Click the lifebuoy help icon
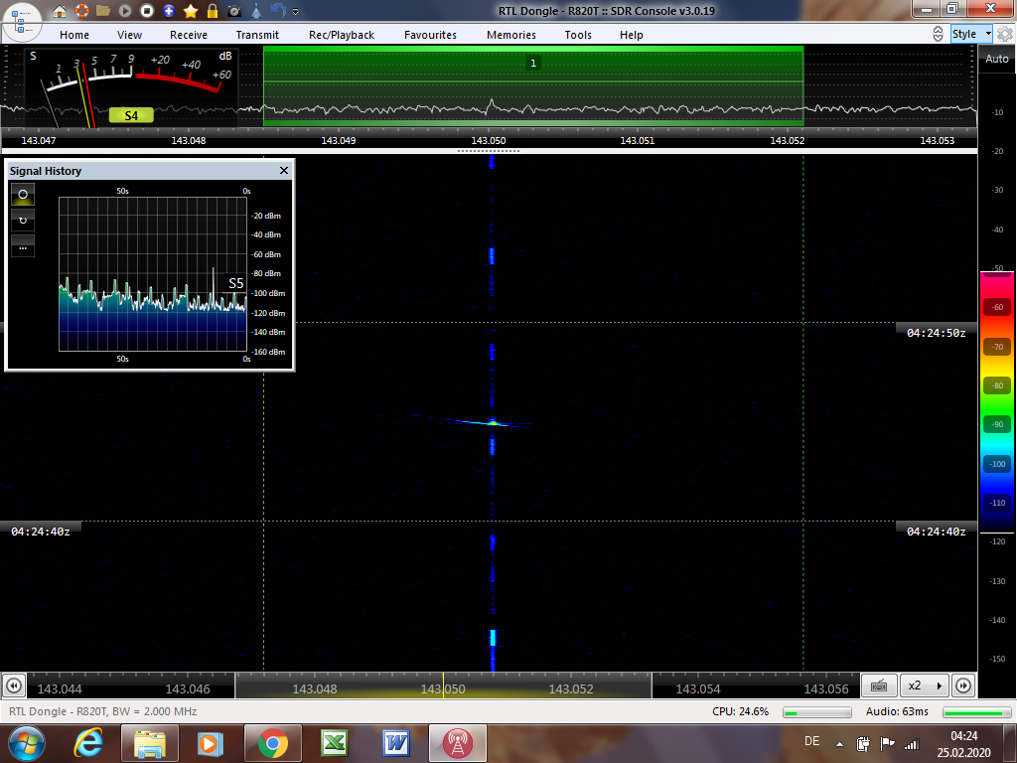The width and height of the screenshot is (1017, 763). (81, 10)
